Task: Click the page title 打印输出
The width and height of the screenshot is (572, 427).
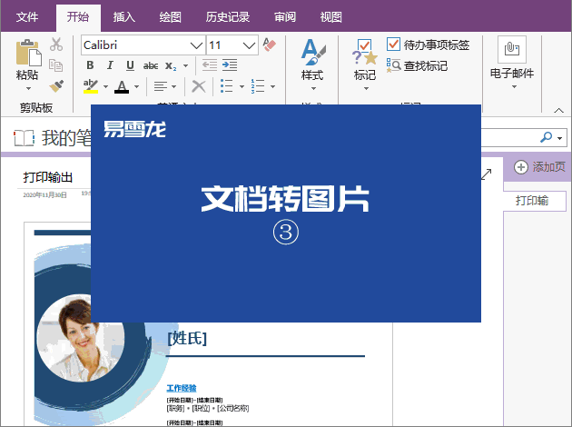Action: [48, 177]
